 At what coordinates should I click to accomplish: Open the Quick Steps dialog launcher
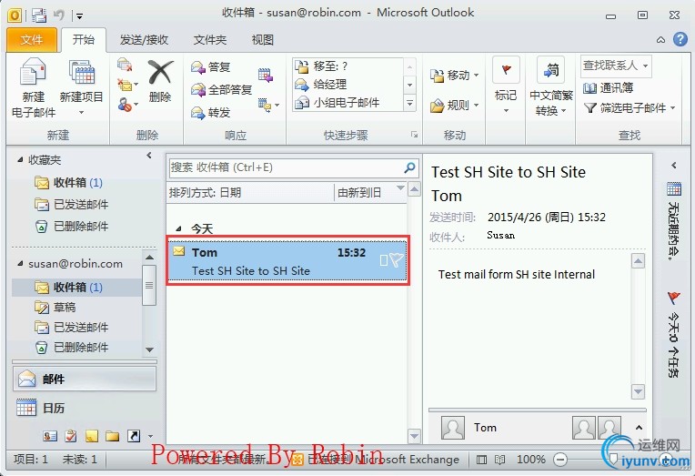[x=414, y=135]
